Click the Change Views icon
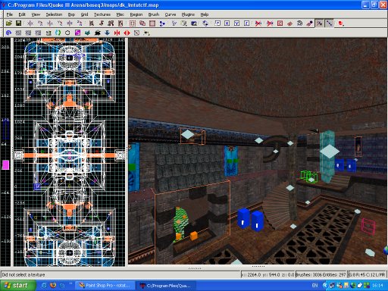 pos(174,23)
